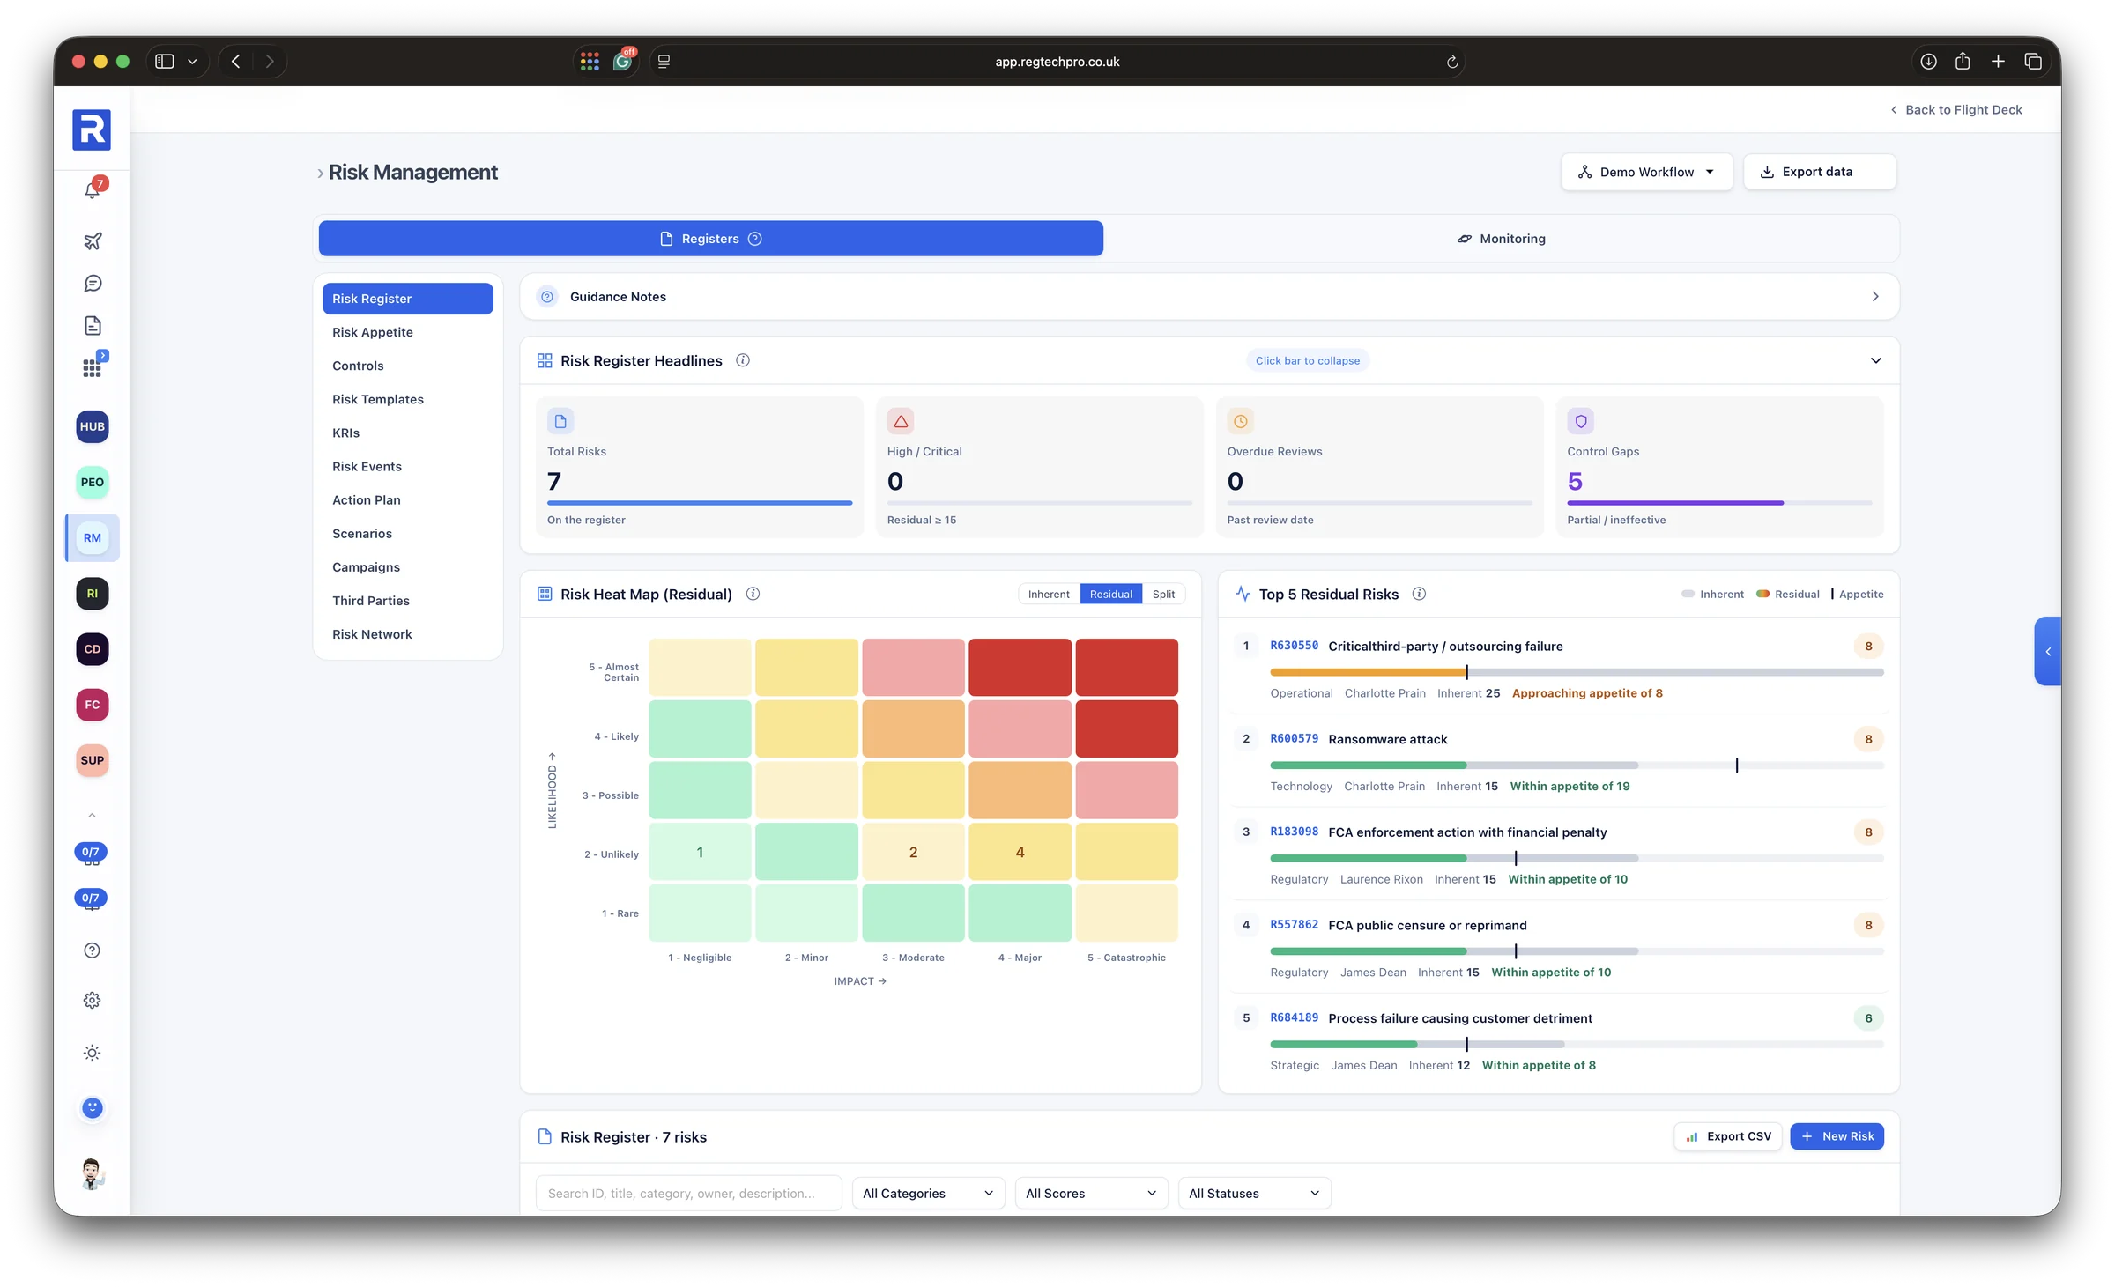Expand the blue side panel handle

(2048, 651)
